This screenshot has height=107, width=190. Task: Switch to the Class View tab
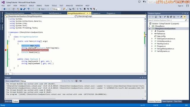pyautogui.click(x=178, y=101)
